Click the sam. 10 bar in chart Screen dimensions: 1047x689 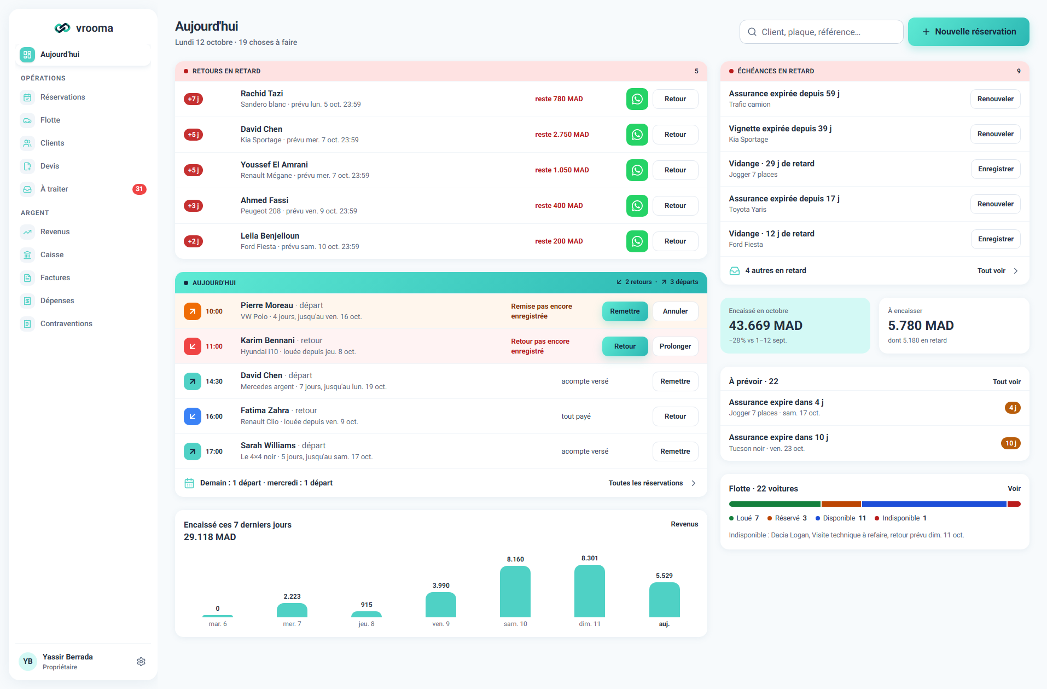pos(515,592)
